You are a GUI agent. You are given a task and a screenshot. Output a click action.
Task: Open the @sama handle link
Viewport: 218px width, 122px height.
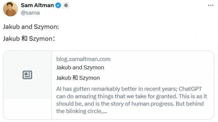(x=30, y=12)
